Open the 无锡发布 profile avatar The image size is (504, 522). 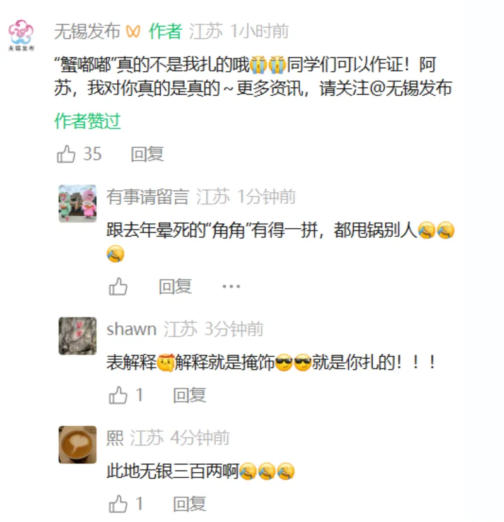[x=21, y=35]
